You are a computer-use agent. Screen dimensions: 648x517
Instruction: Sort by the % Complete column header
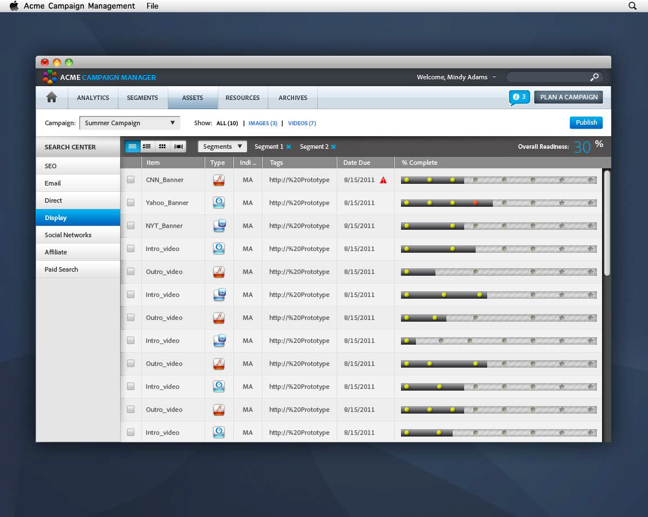tap(498, 163)
